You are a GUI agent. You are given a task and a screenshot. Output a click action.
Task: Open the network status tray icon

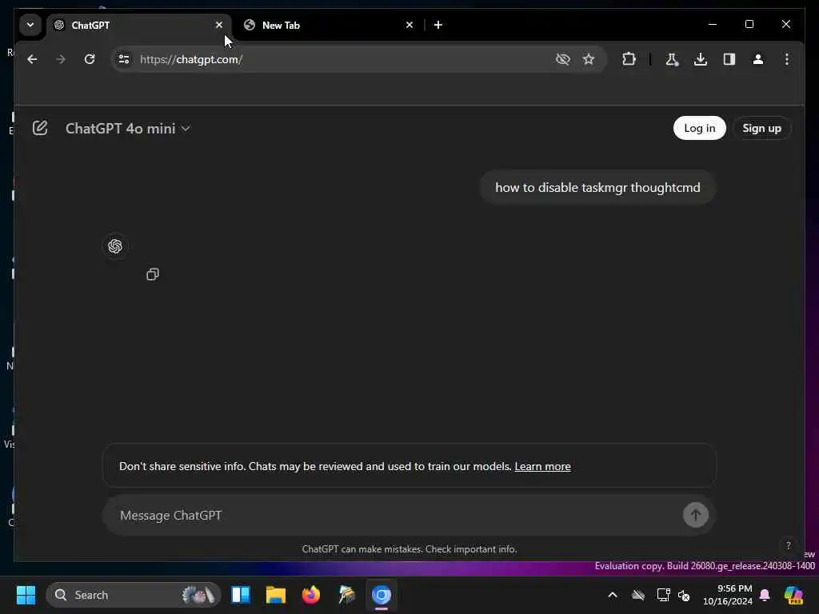point(663,595)
